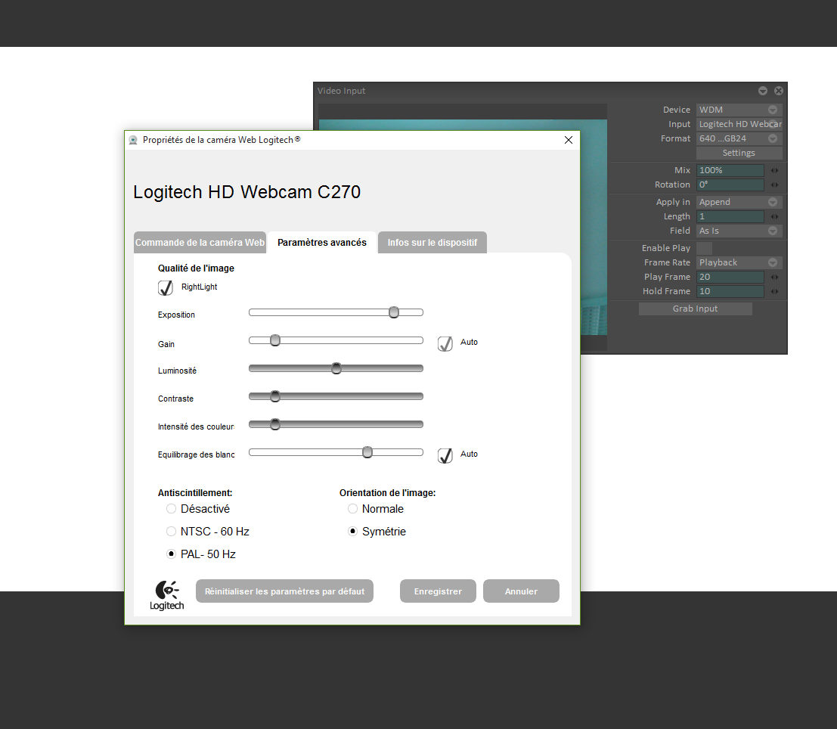
Task: Set image orientation to Normale
Action: [x=352, y=508]
